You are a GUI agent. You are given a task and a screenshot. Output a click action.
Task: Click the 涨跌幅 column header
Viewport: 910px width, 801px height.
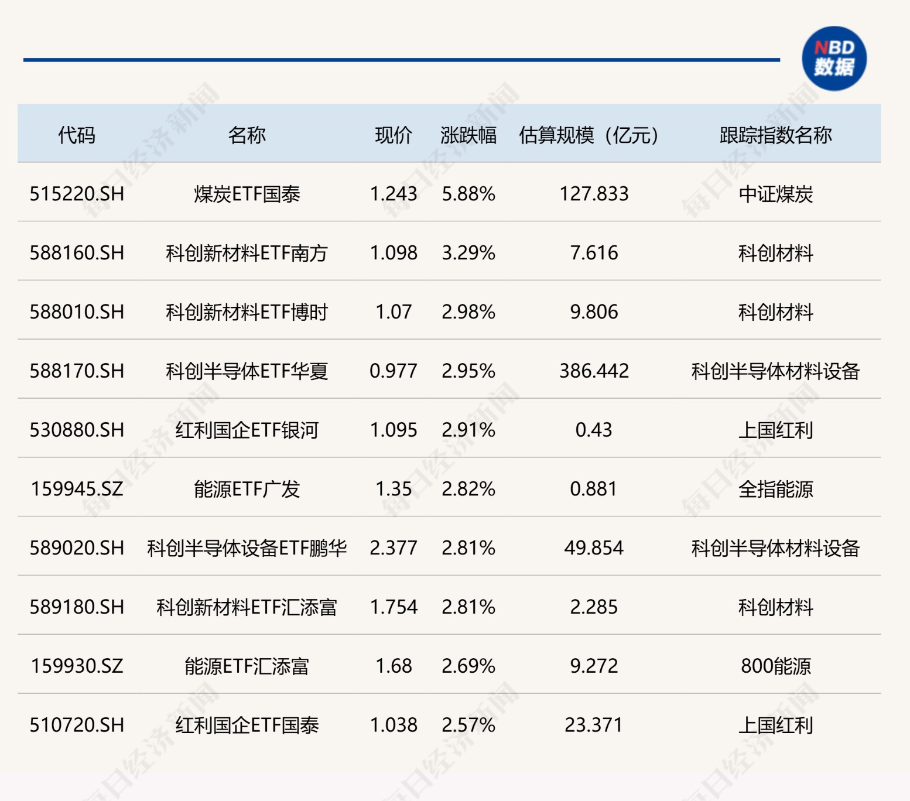468,135
